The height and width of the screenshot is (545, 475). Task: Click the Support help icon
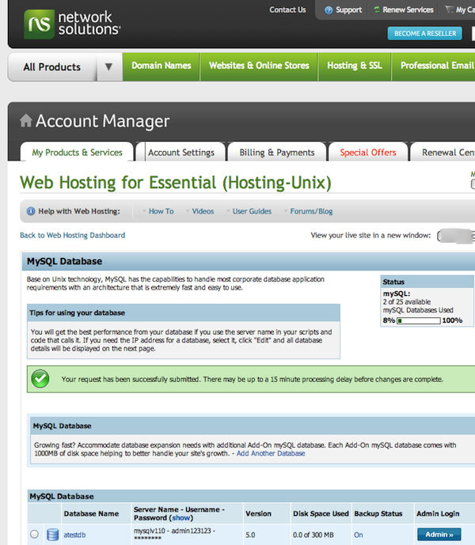tap(329, 10)
